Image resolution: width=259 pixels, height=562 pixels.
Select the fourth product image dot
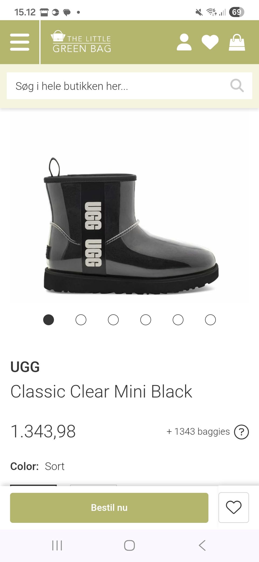click(146, 320)
